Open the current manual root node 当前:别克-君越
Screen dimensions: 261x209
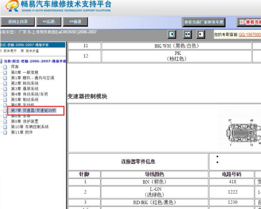(x=35, y=61)
